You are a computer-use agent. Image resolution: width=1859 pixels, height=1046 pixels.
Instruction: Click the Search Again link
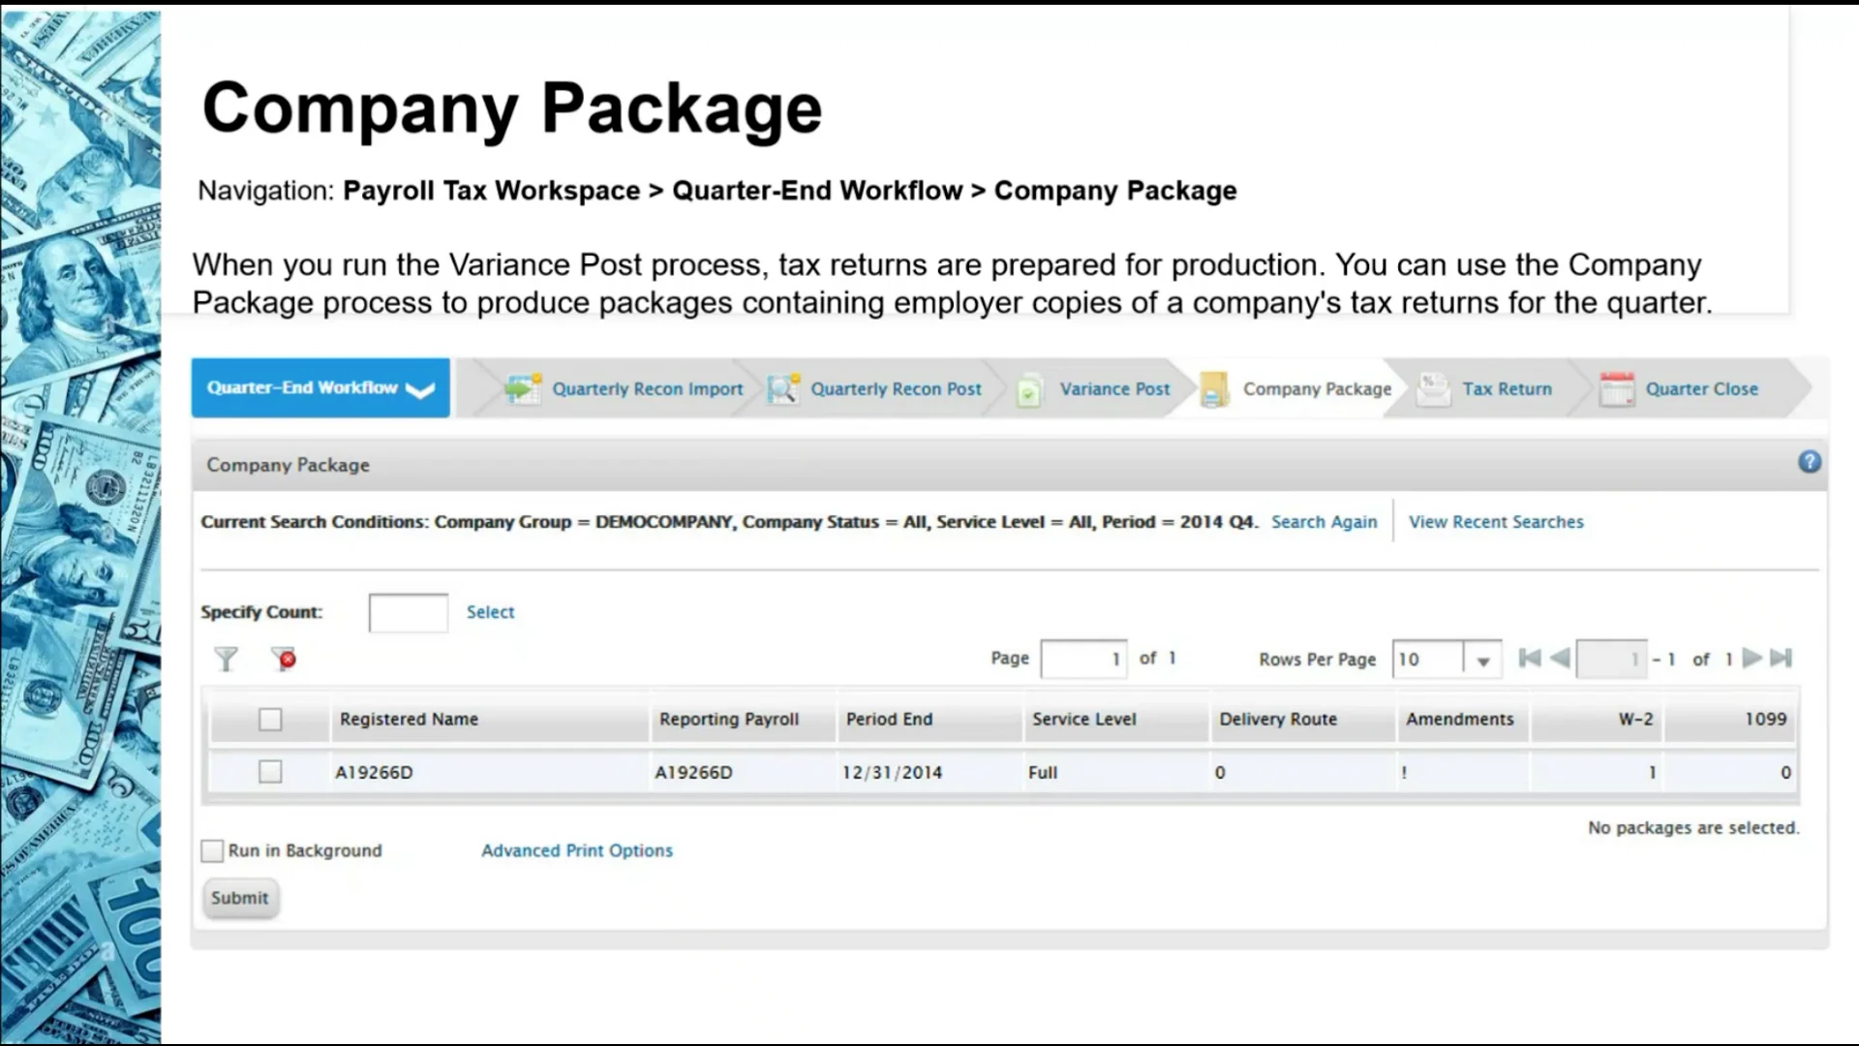point(1324,522)
